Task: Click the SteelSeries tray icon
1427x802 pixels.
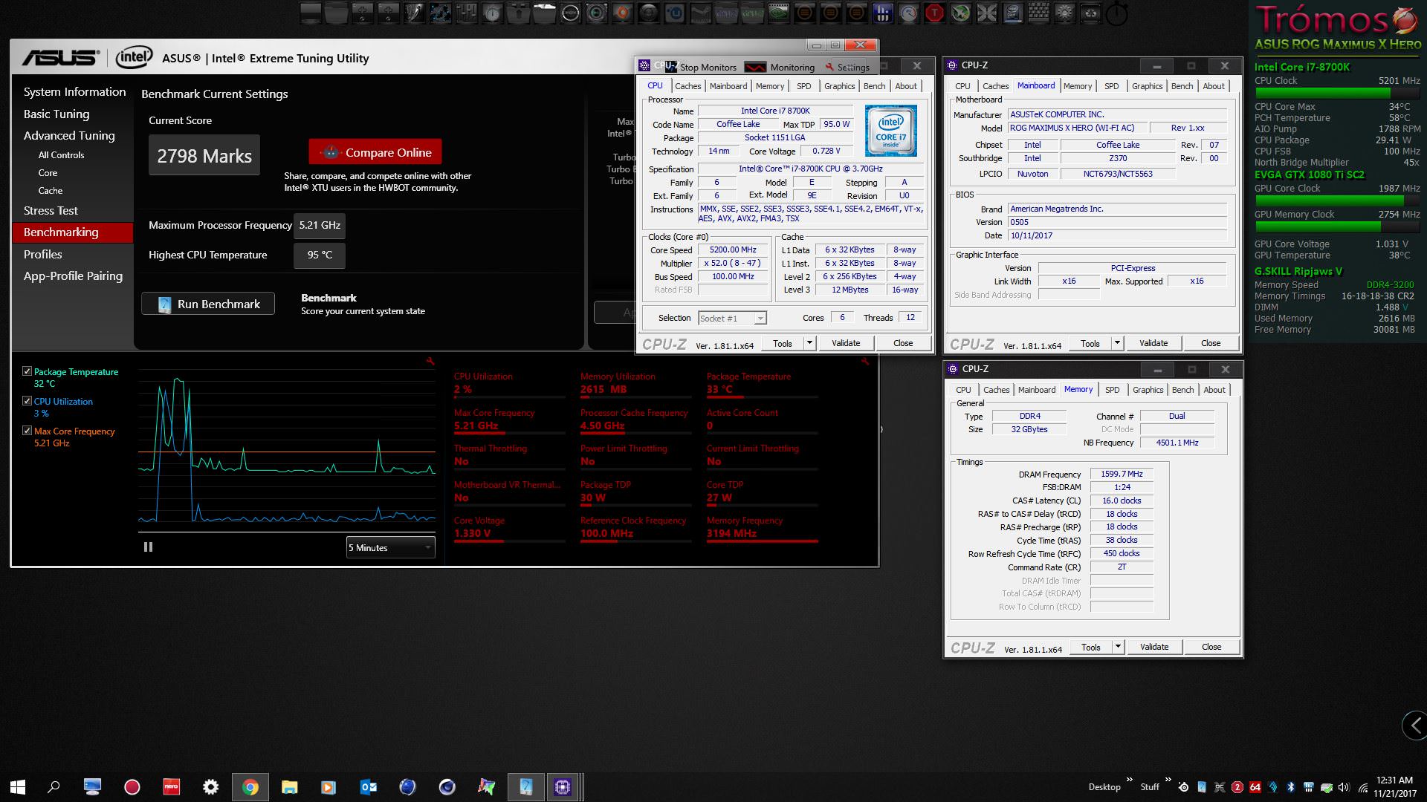Action: coord(1184,787)
